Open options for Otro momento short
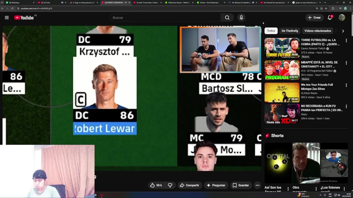The width and height of the screenshot is (353, 198). (x=316, y=189)
